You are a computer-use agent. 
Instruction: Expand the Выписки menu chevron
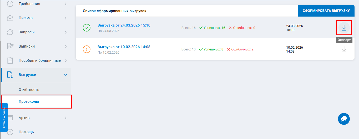66,47
